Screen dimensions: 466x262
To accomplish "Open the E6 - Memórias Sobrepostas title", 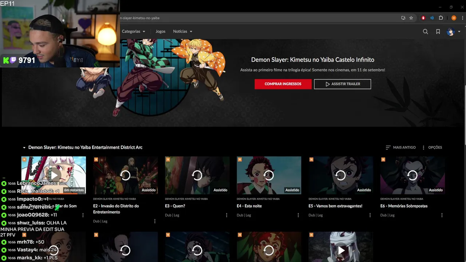I will coord(404,206).
